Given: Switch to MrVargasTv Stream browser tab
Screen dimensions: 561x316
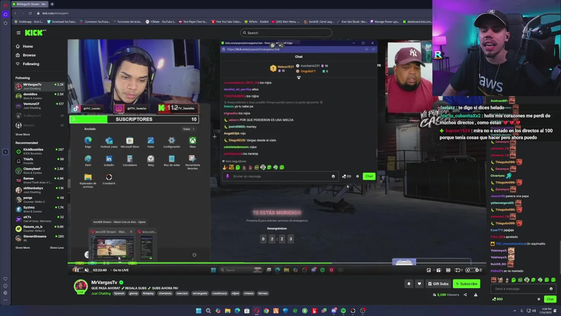Looking at the screenshot, I should [x=30, y=4].
